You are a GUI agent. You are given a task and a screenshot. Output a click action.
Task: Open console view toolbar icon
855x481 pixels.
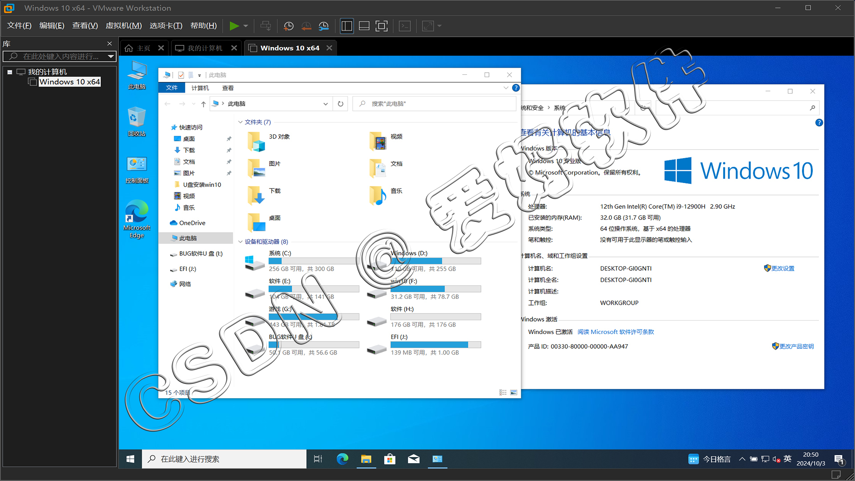click(x=405, y=26)
